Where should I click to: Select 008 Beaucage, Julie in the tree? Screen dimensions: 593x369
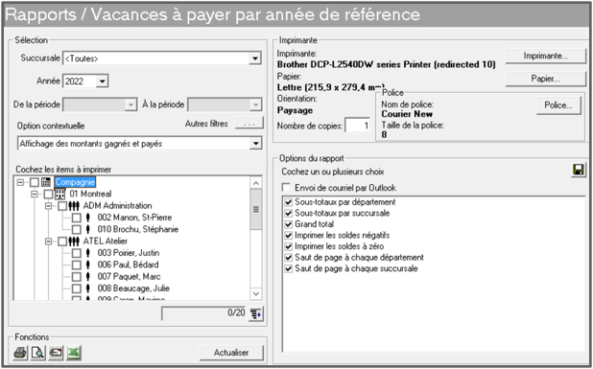click(133, 288)
